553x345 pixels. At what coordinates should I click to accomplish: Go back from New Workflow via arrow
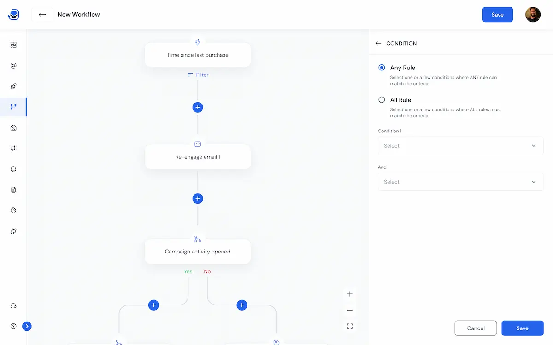pos(42,14)
